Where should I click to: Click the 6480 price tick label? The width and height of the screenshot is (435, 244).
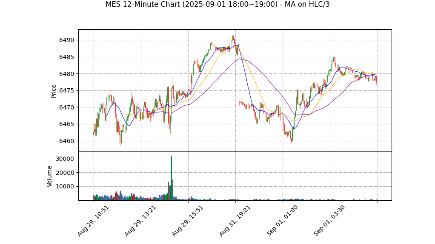click(66, 74)
